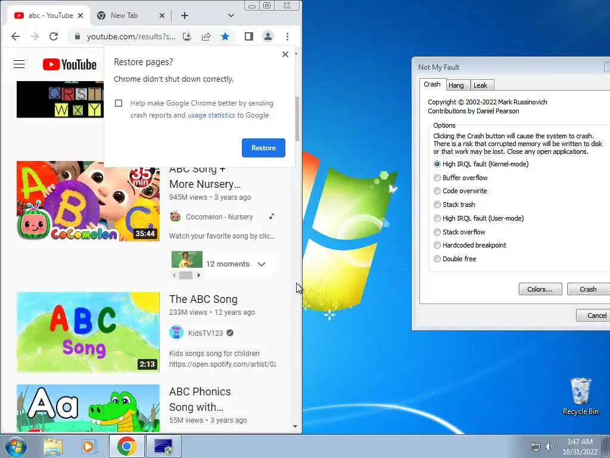Click Cocomelon ABC Song thumbnail
610x458 pixels.
tap(88, 201)
